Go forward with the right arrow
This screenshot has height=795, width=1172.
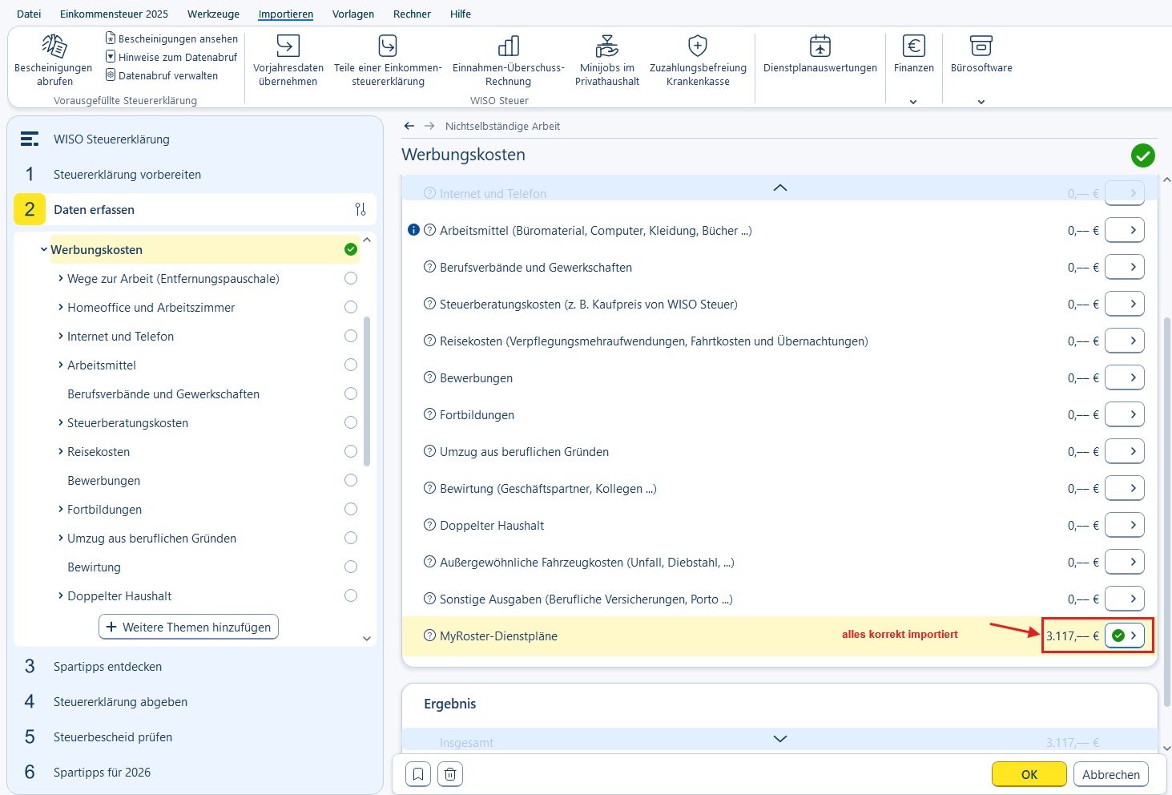click(x=429, y=126)
